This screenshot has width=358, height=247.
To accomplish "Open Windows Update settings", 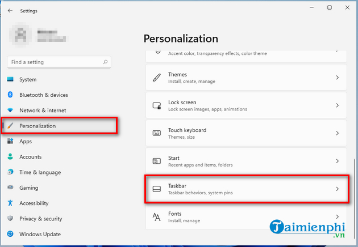I will tap(59, 234).
